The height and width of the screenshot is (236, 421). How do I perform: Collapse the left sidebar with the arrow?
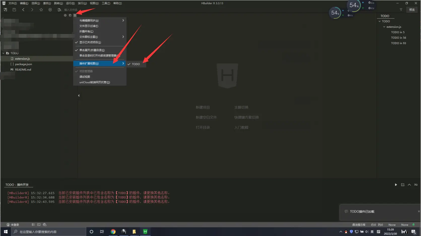click(x=79, y=96)
